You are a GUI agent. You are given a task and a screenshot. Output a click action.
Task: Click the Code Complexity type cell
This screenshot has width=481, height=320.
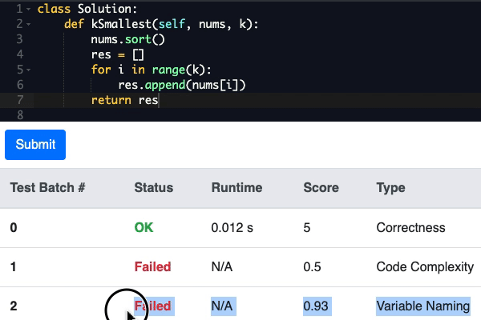point(425,266)
